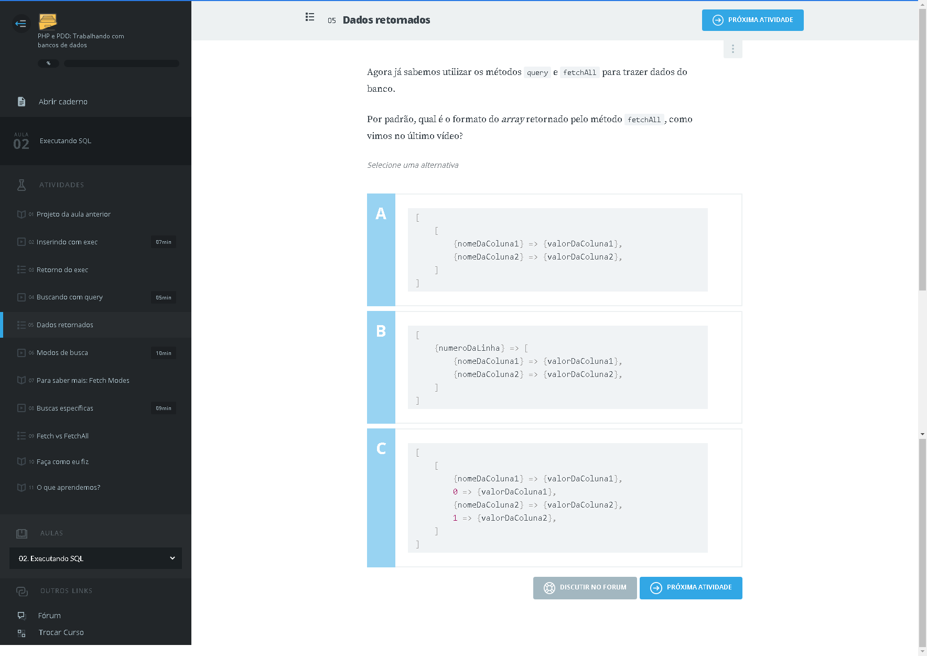Viewport: 927px width, 656px height.
Task: Select alternative A answer
Action: 381,250
